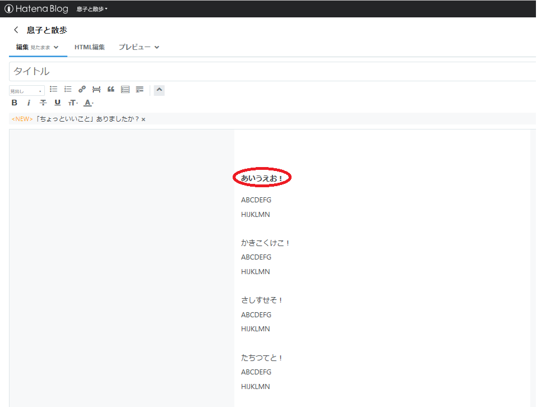Insert a blockquote
The width and height of the screenshot is (541, 407).
tap(110, 89)
